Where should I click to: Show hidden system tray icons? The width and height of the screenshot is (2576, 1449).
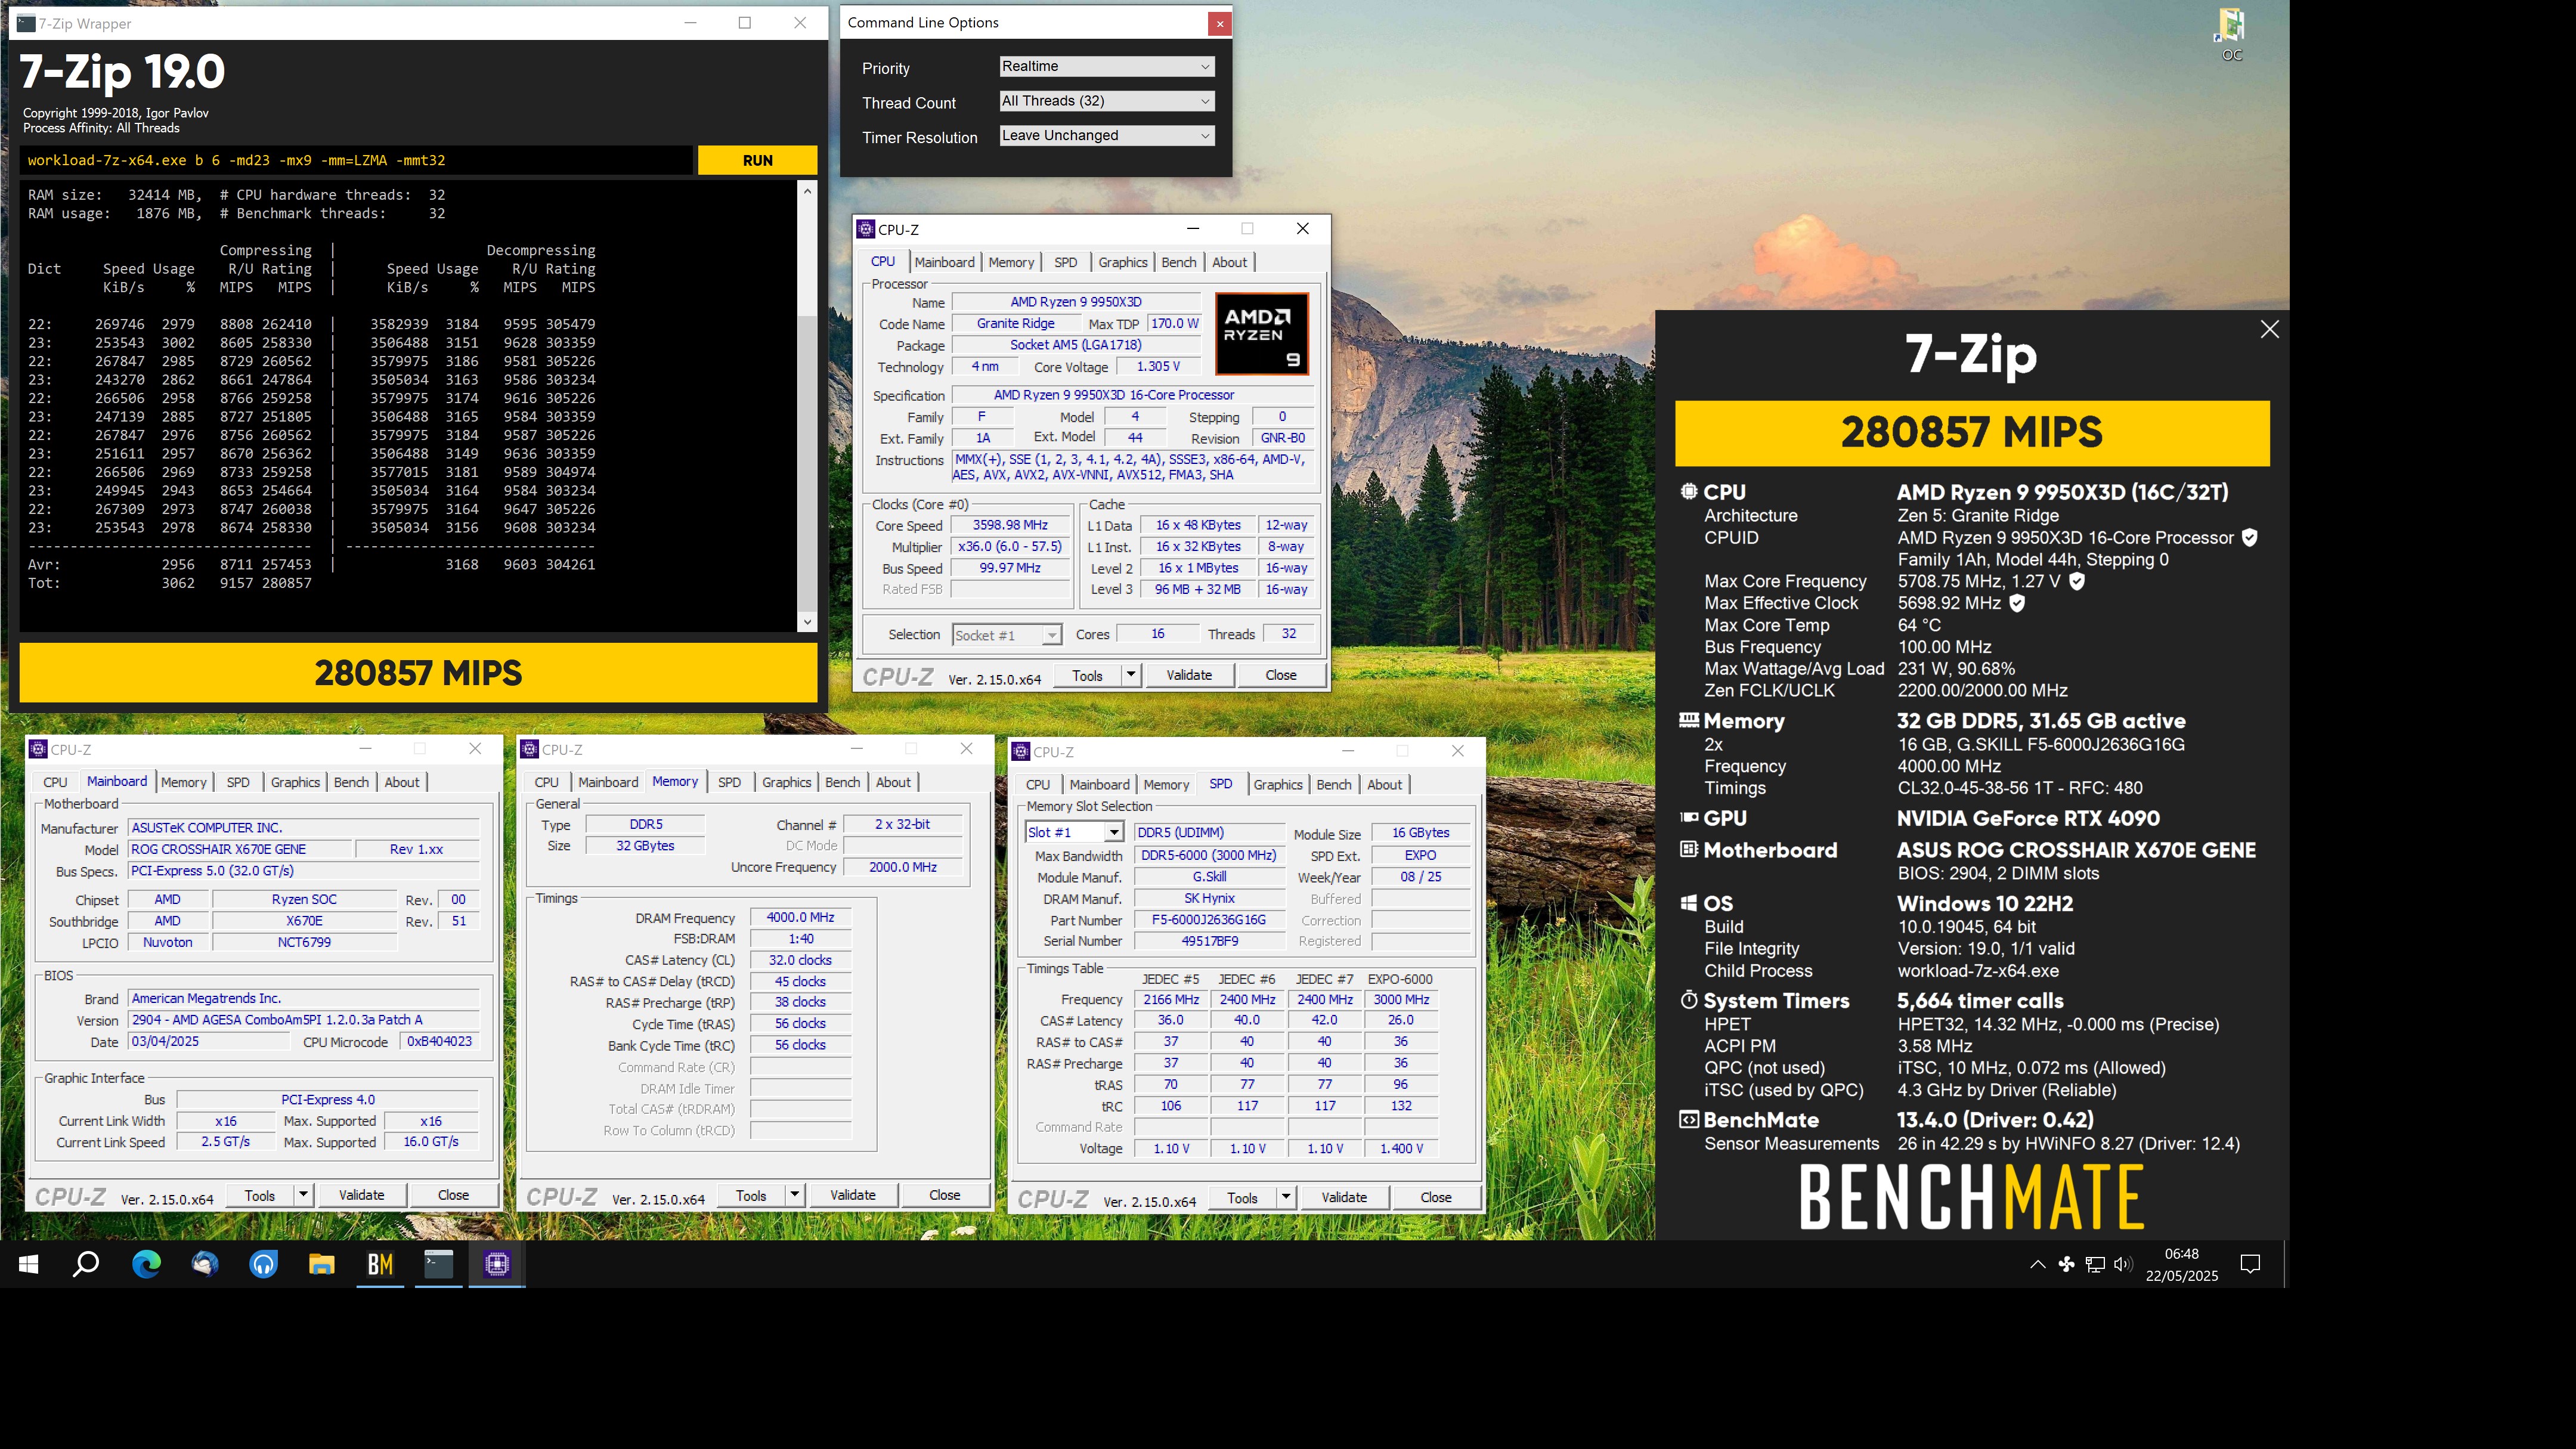coord(2037,1265)
